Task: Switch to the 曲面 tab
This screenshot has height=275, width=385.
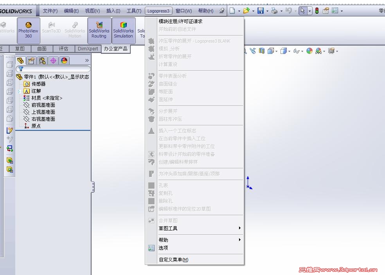Action: (x=42, y=48)
